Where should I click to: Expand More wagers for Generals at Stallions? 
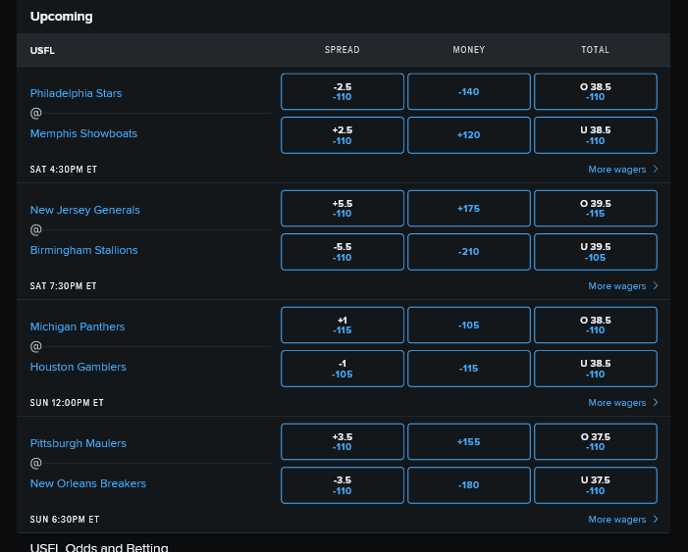622,286
